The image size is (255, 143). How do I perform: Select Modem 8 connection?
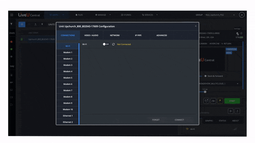[x=68, y=97]
